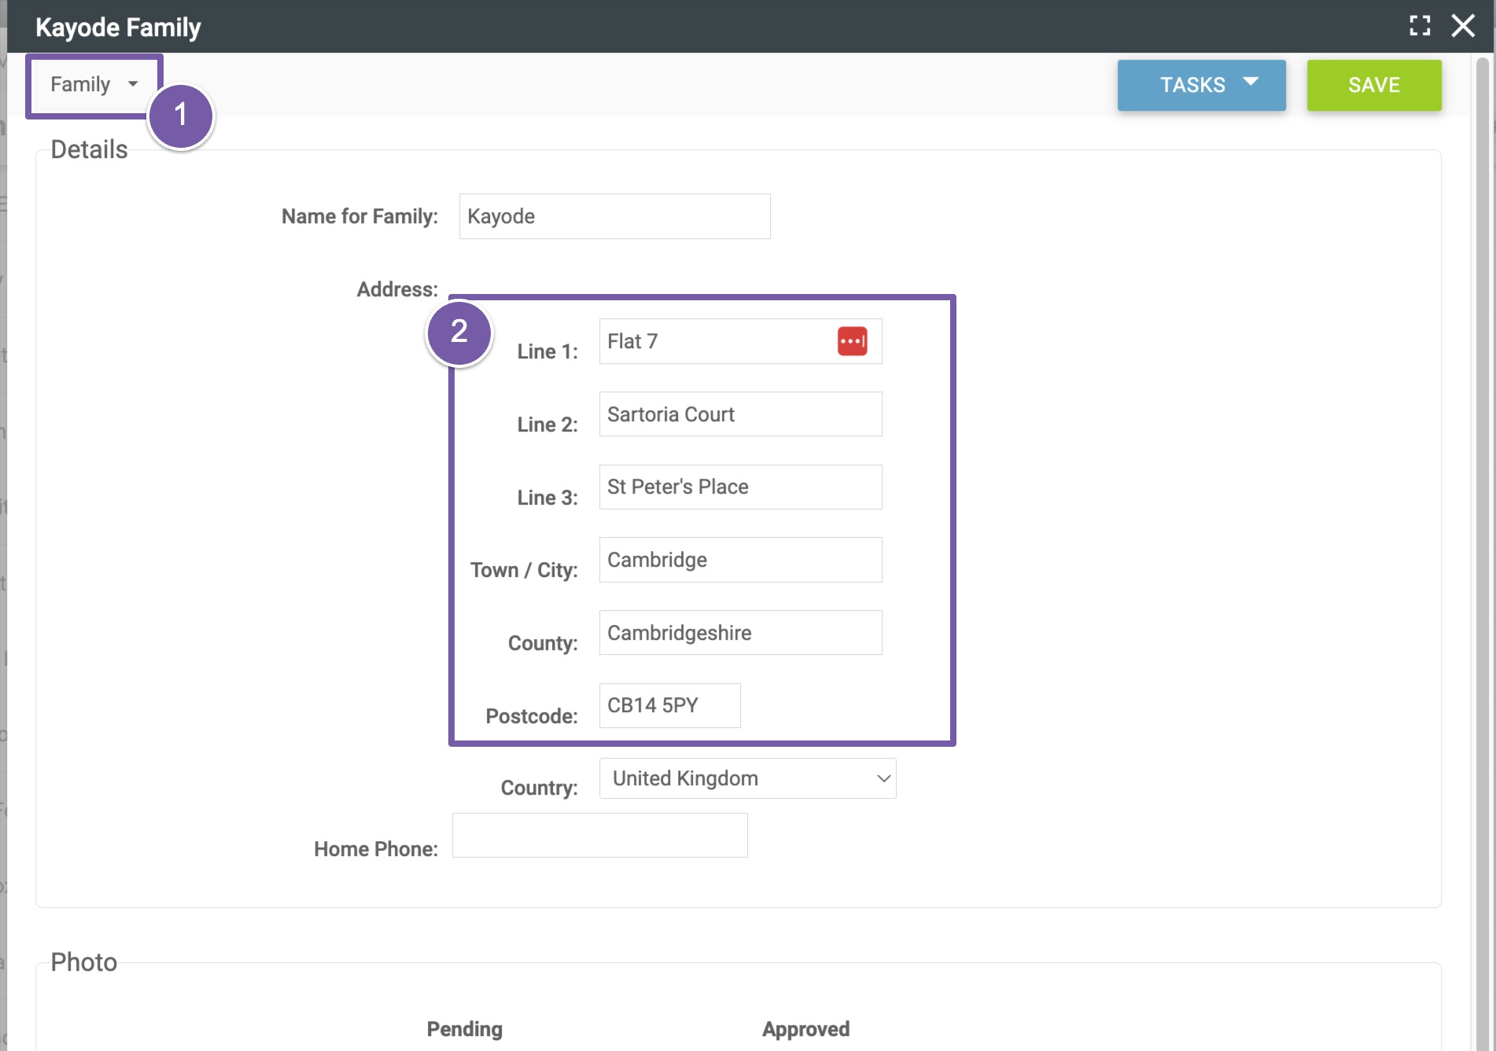Select the Line 2 field containing Sartoria Court
This screenshot has width=1496, height=1051.
tap(739, 414)
